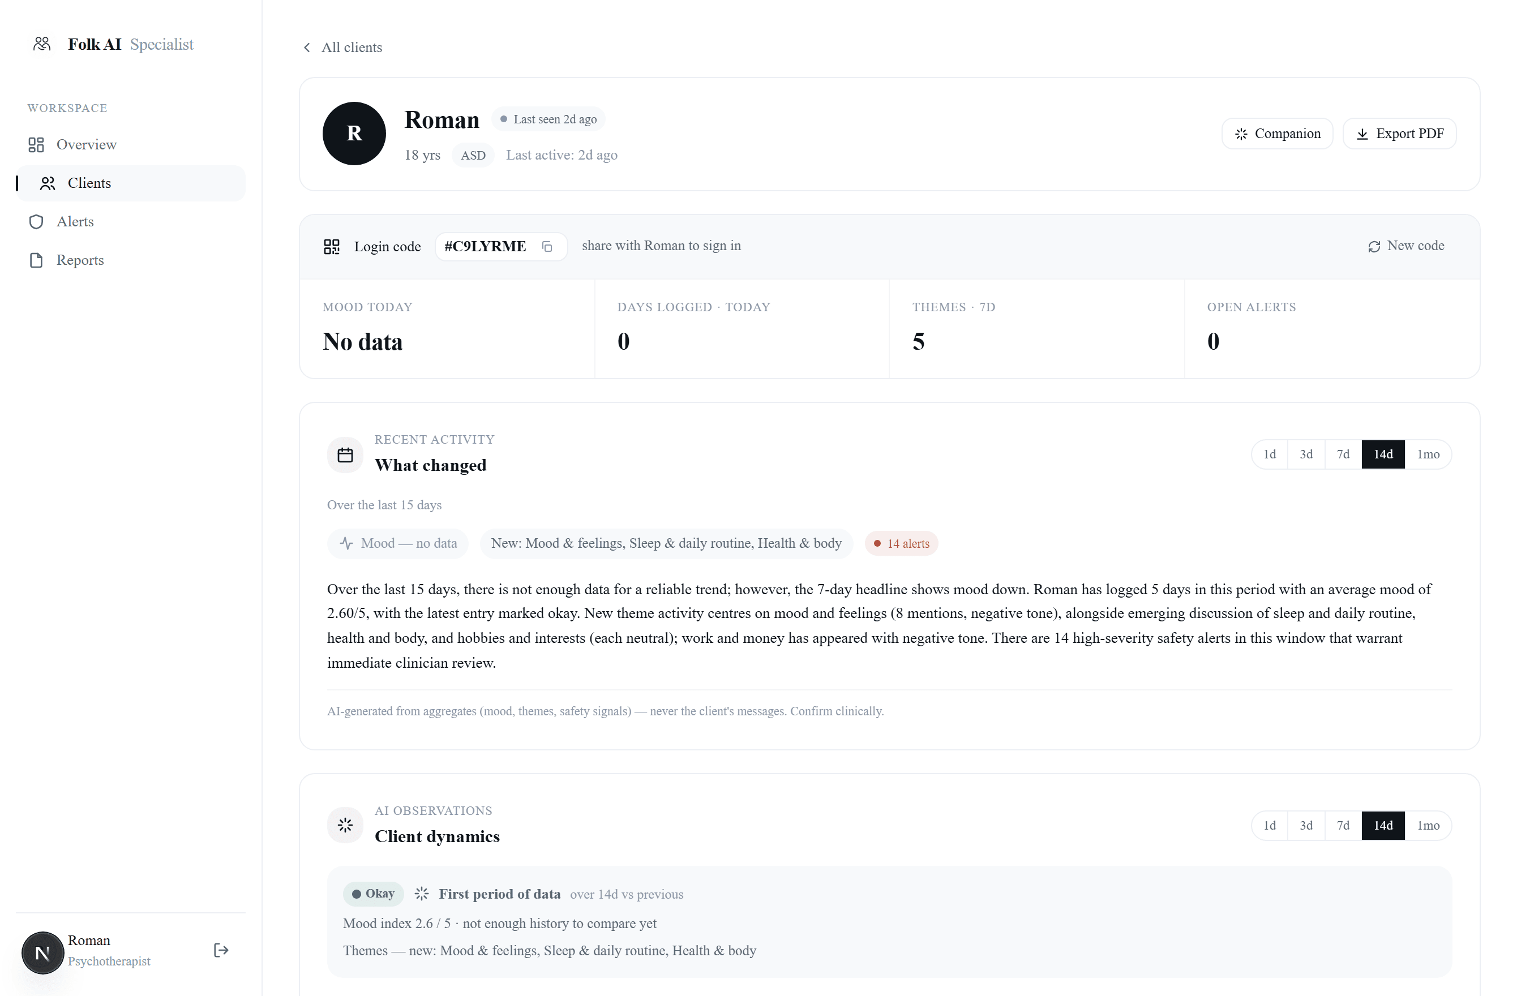Click the Roman client avatar circle
This screenshot has height=996, width=1517.
coord(354,134)
